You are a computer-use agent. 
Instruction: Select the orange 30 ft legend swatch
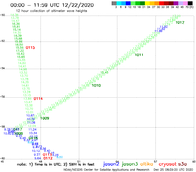tap(157, 3)
